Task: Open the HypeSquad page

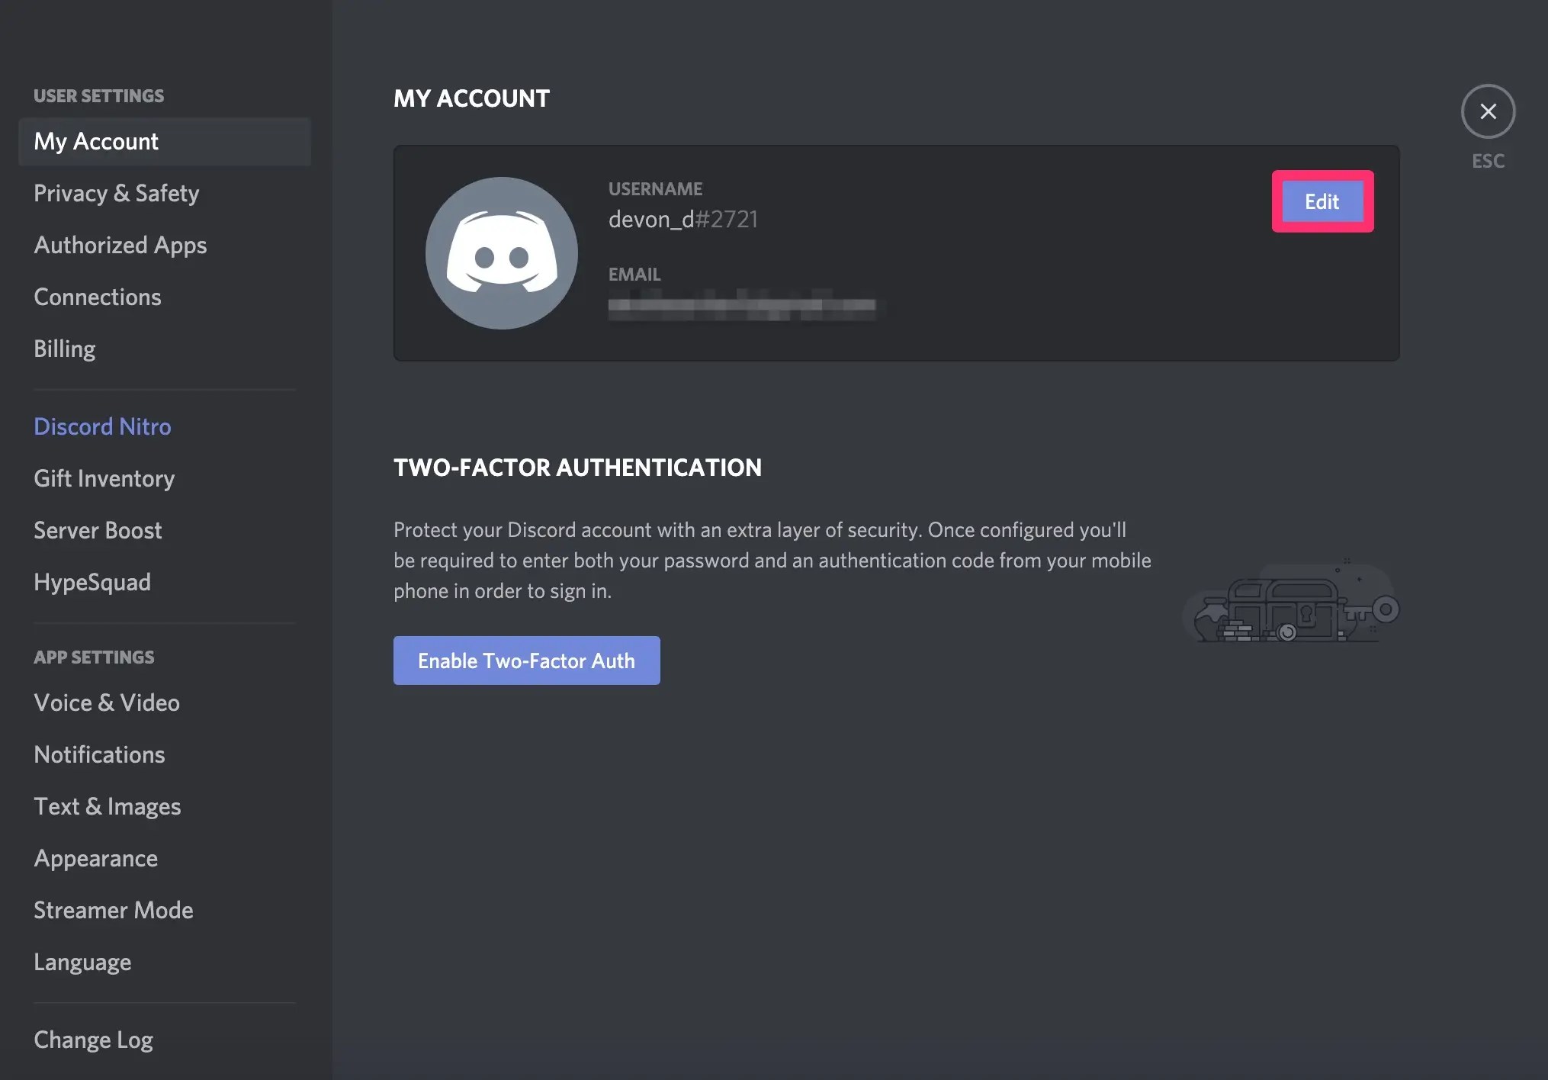Action: click(92, 582)
